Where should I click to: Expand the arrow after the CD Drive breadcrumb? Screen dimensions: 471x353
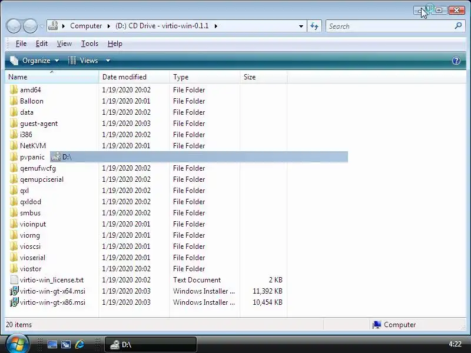click(x=215, y=26)
